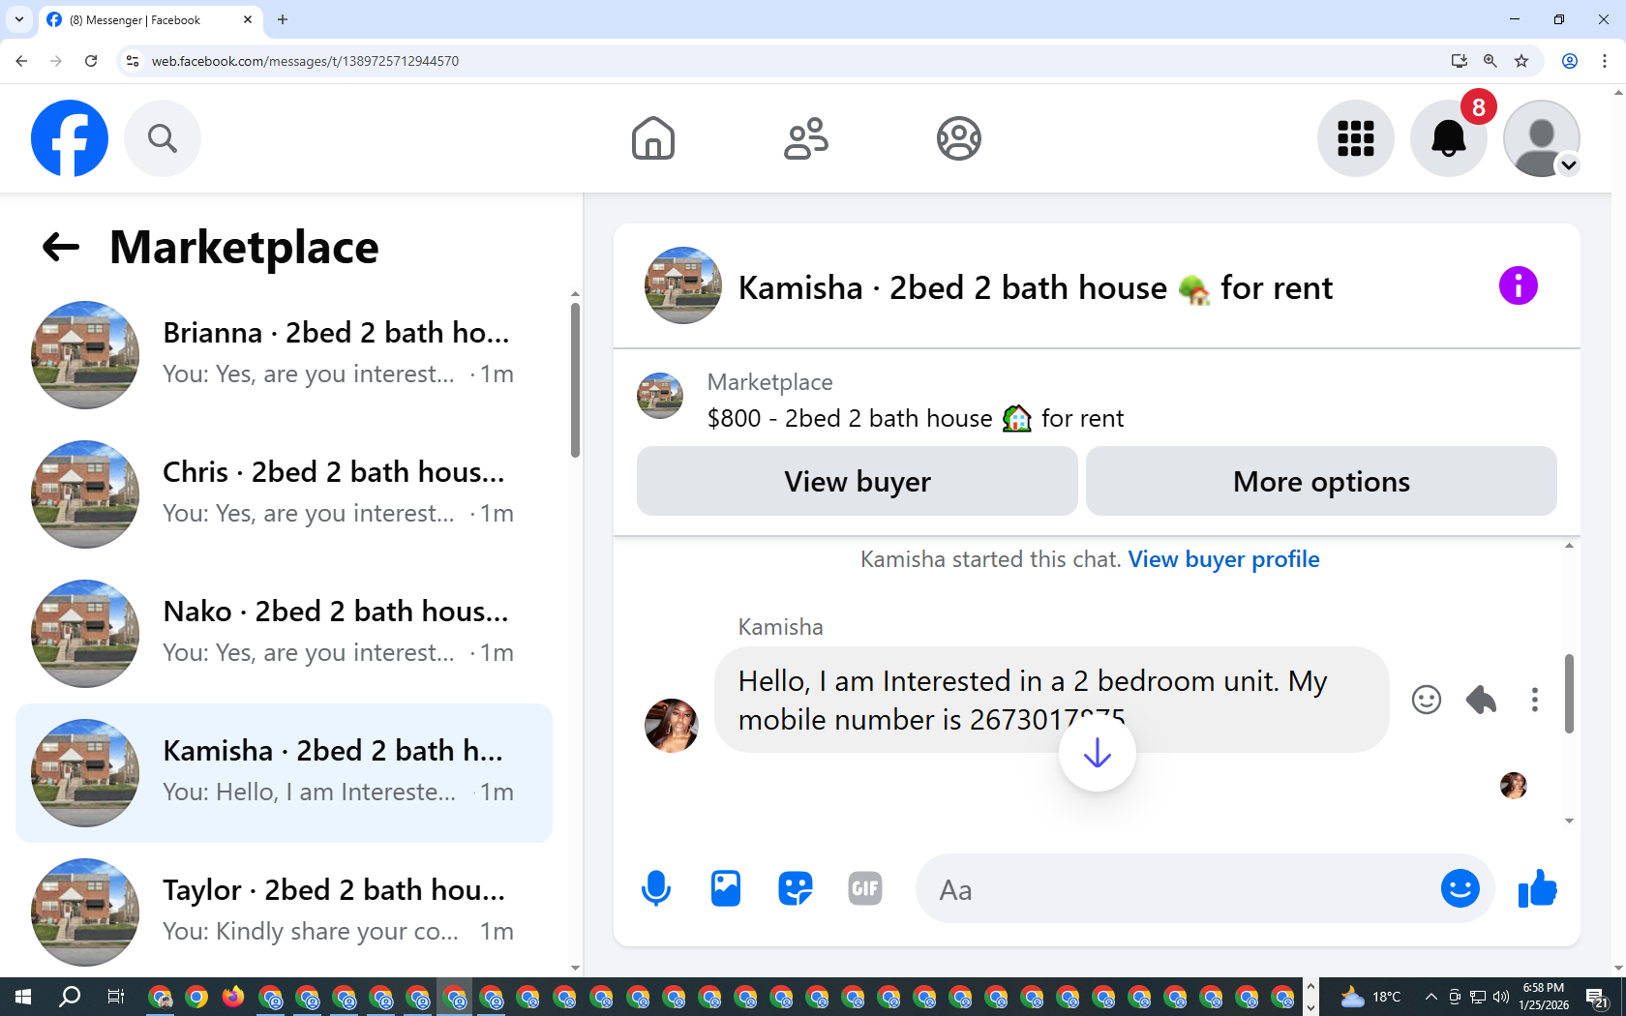
Task: Show hidden system tray icons chevron
Action: tap(1431, 997)
